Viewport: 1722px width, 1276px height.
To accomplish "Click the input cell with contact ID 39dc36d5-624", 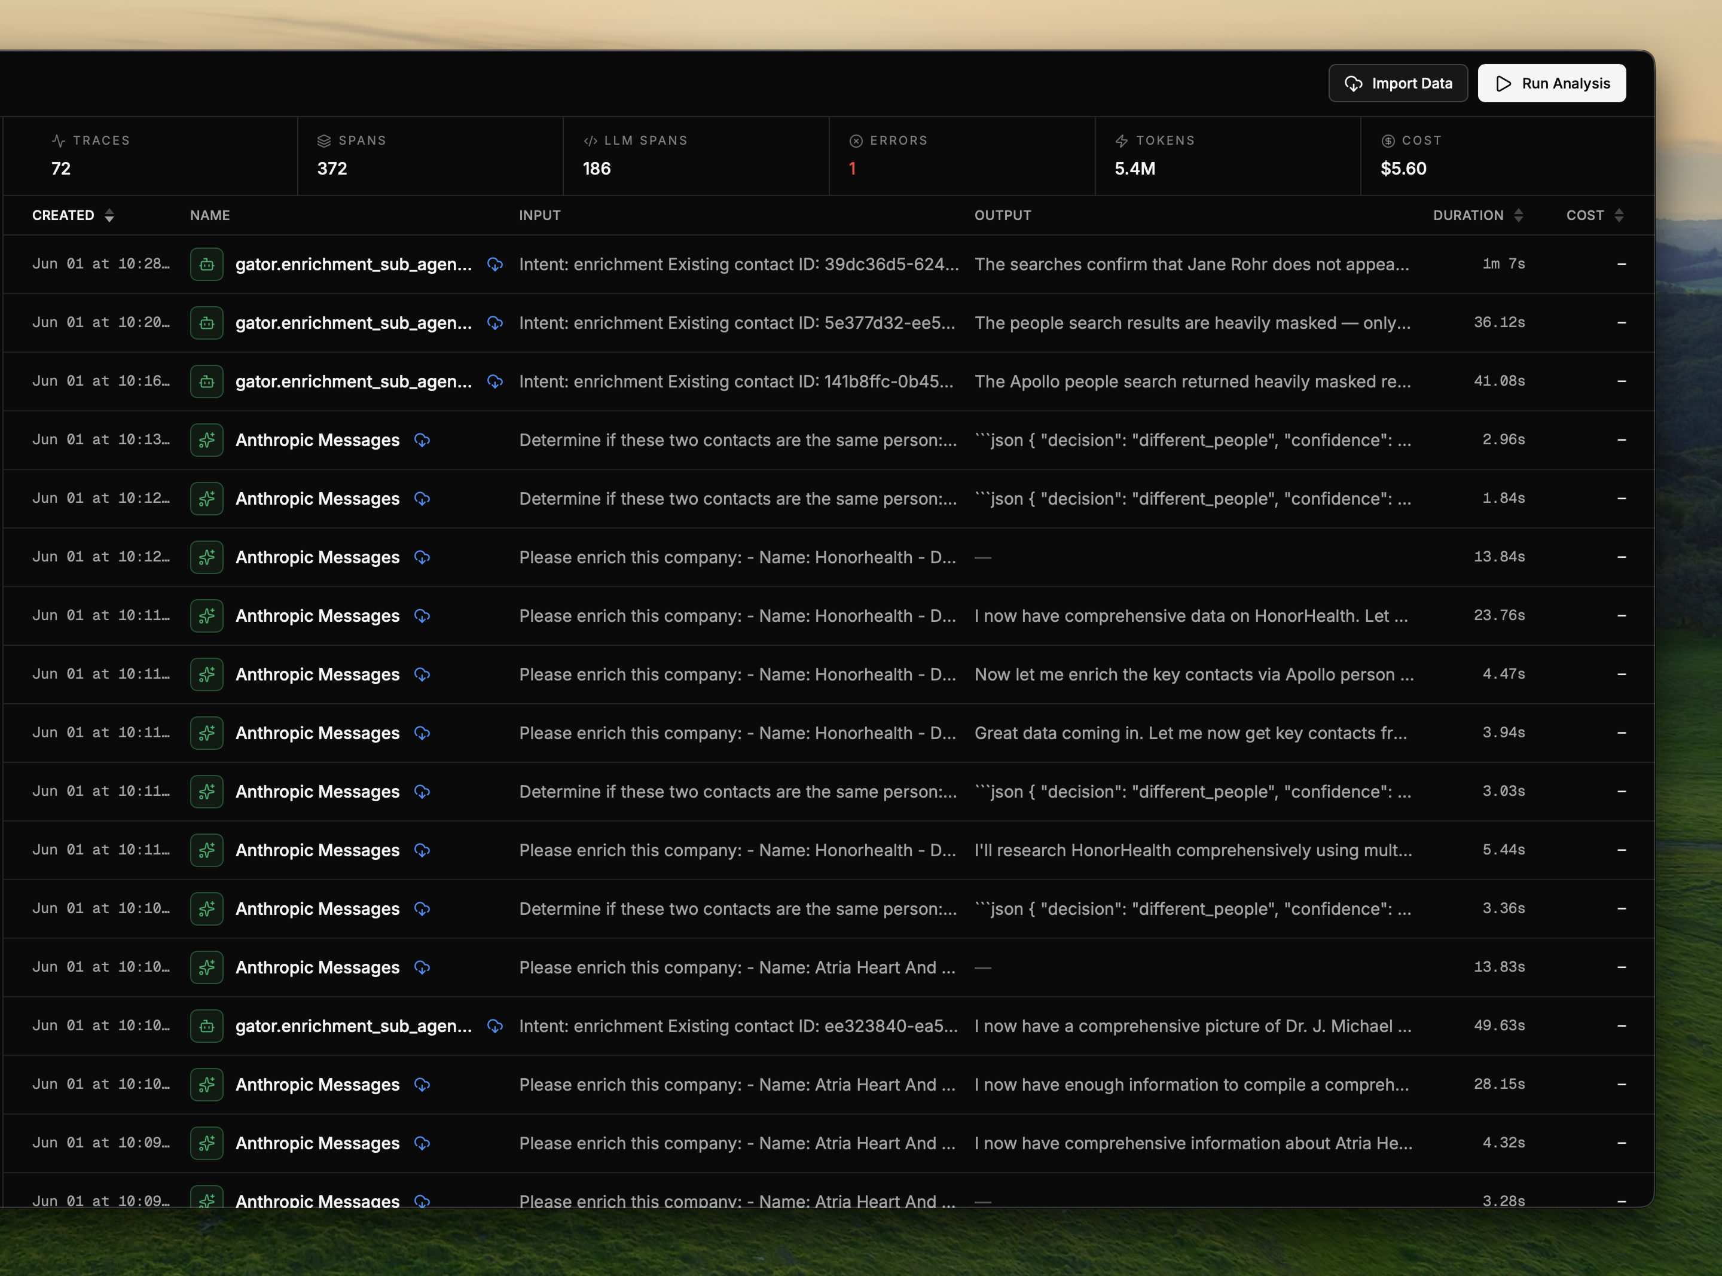I will [739, 264].
